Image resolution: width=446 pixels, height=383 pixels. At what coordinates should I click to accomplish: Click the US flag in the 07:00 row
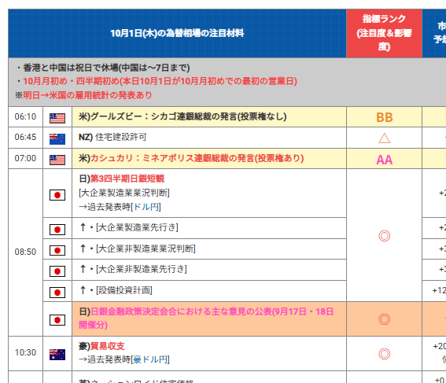click(57, 160)
